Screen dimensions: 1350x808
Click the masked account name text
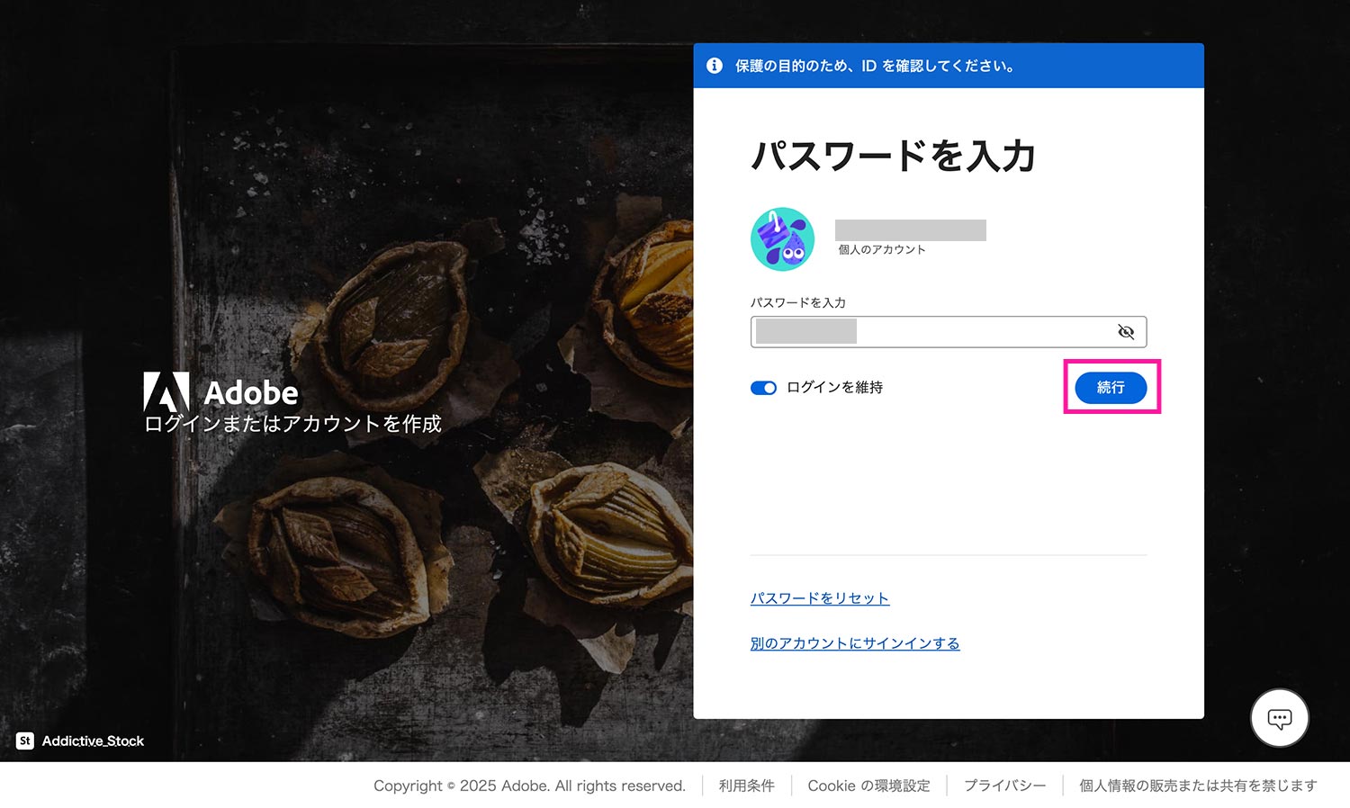pos(909,229)
